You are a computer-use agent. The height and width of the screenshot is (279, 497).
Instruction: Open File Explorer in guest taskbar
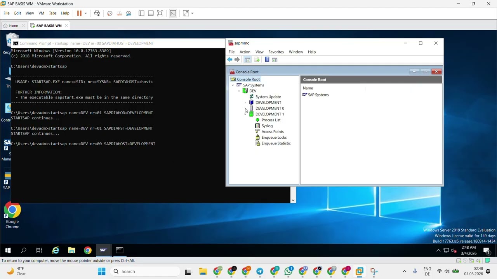coord(71,250)
